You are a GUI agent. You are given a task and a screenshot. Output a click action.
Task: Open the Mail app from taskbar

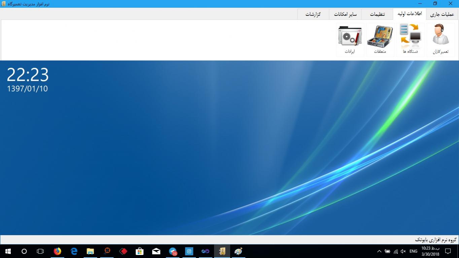point(156,251)
